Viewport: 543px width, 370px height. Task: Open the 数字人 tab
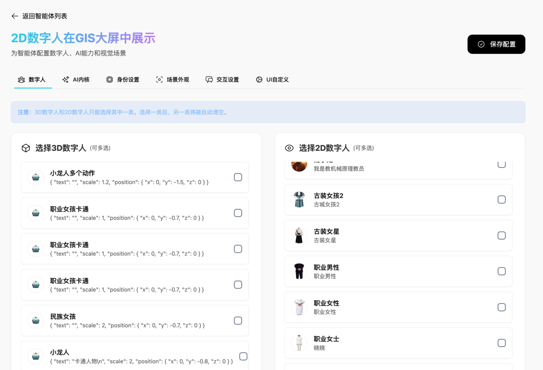[x=32, y=80]
